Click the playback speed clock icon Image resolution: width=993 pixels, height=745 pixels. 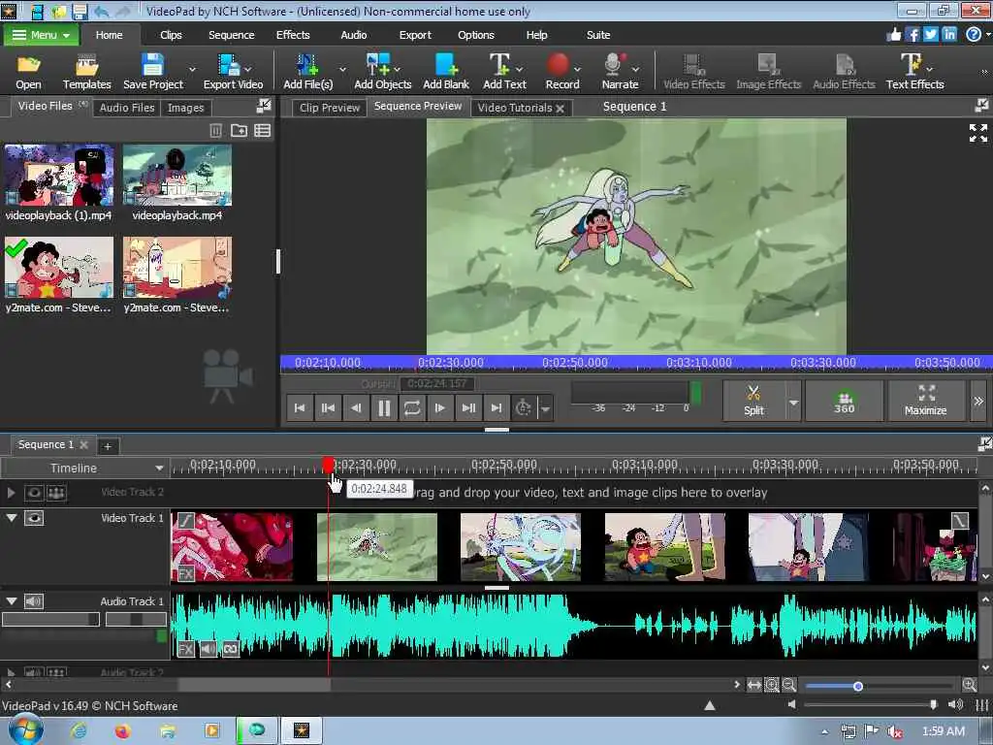pyautogui.click(x=523, y=407)
